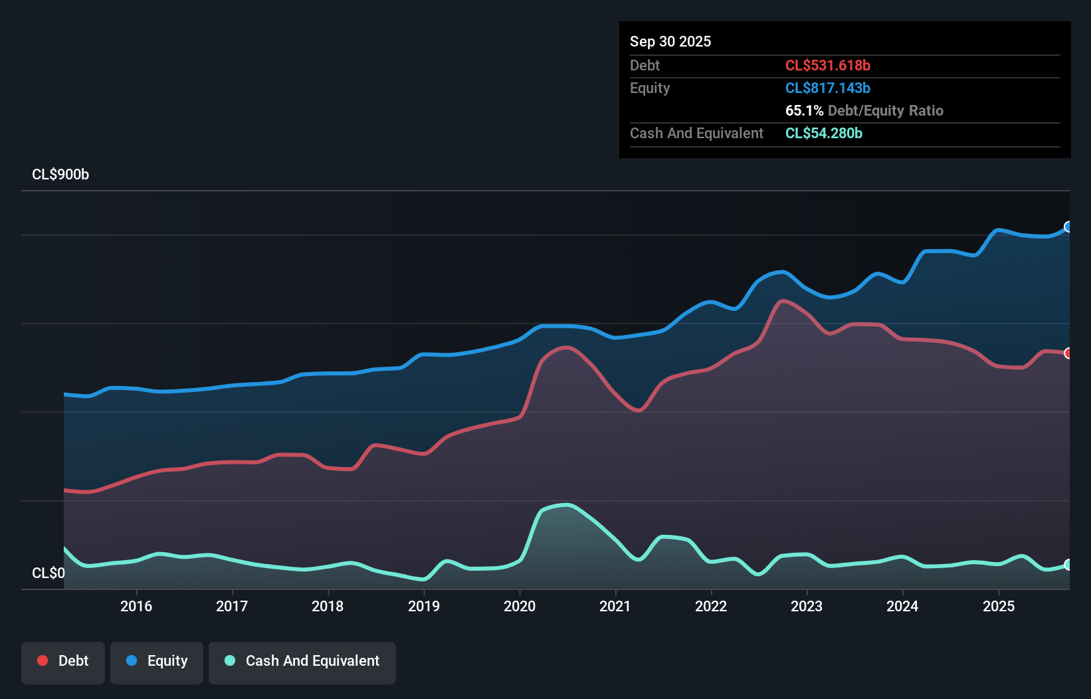Click the 2022 x-axis label

[711, 606]
